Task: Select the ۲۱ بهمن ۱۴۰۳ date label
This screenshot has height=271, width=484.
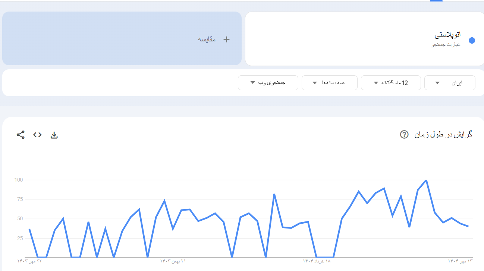Action: pyautogui.click(x=173, y=261)
